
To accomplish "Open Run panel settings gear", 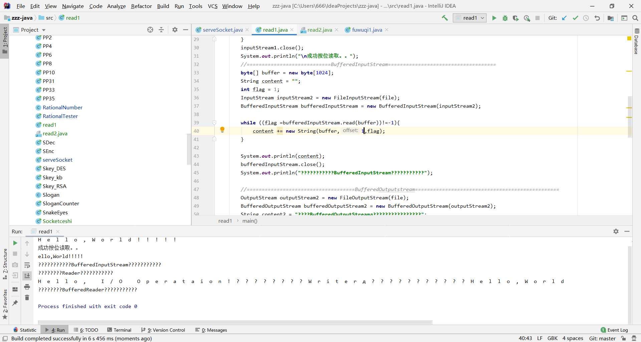I will coord(616,231).
